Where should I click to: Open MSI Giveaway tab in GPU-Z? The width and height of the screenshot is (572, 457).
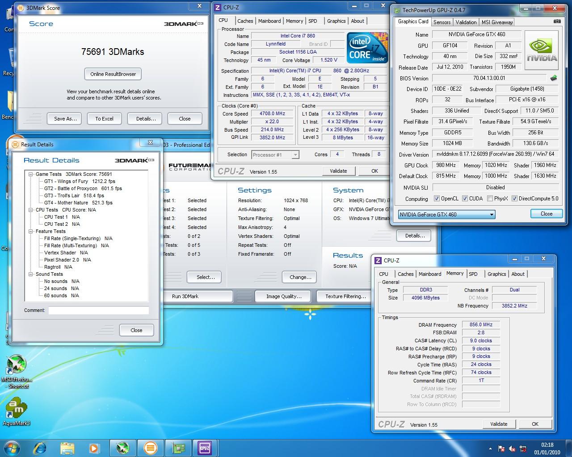coord(497,22)
